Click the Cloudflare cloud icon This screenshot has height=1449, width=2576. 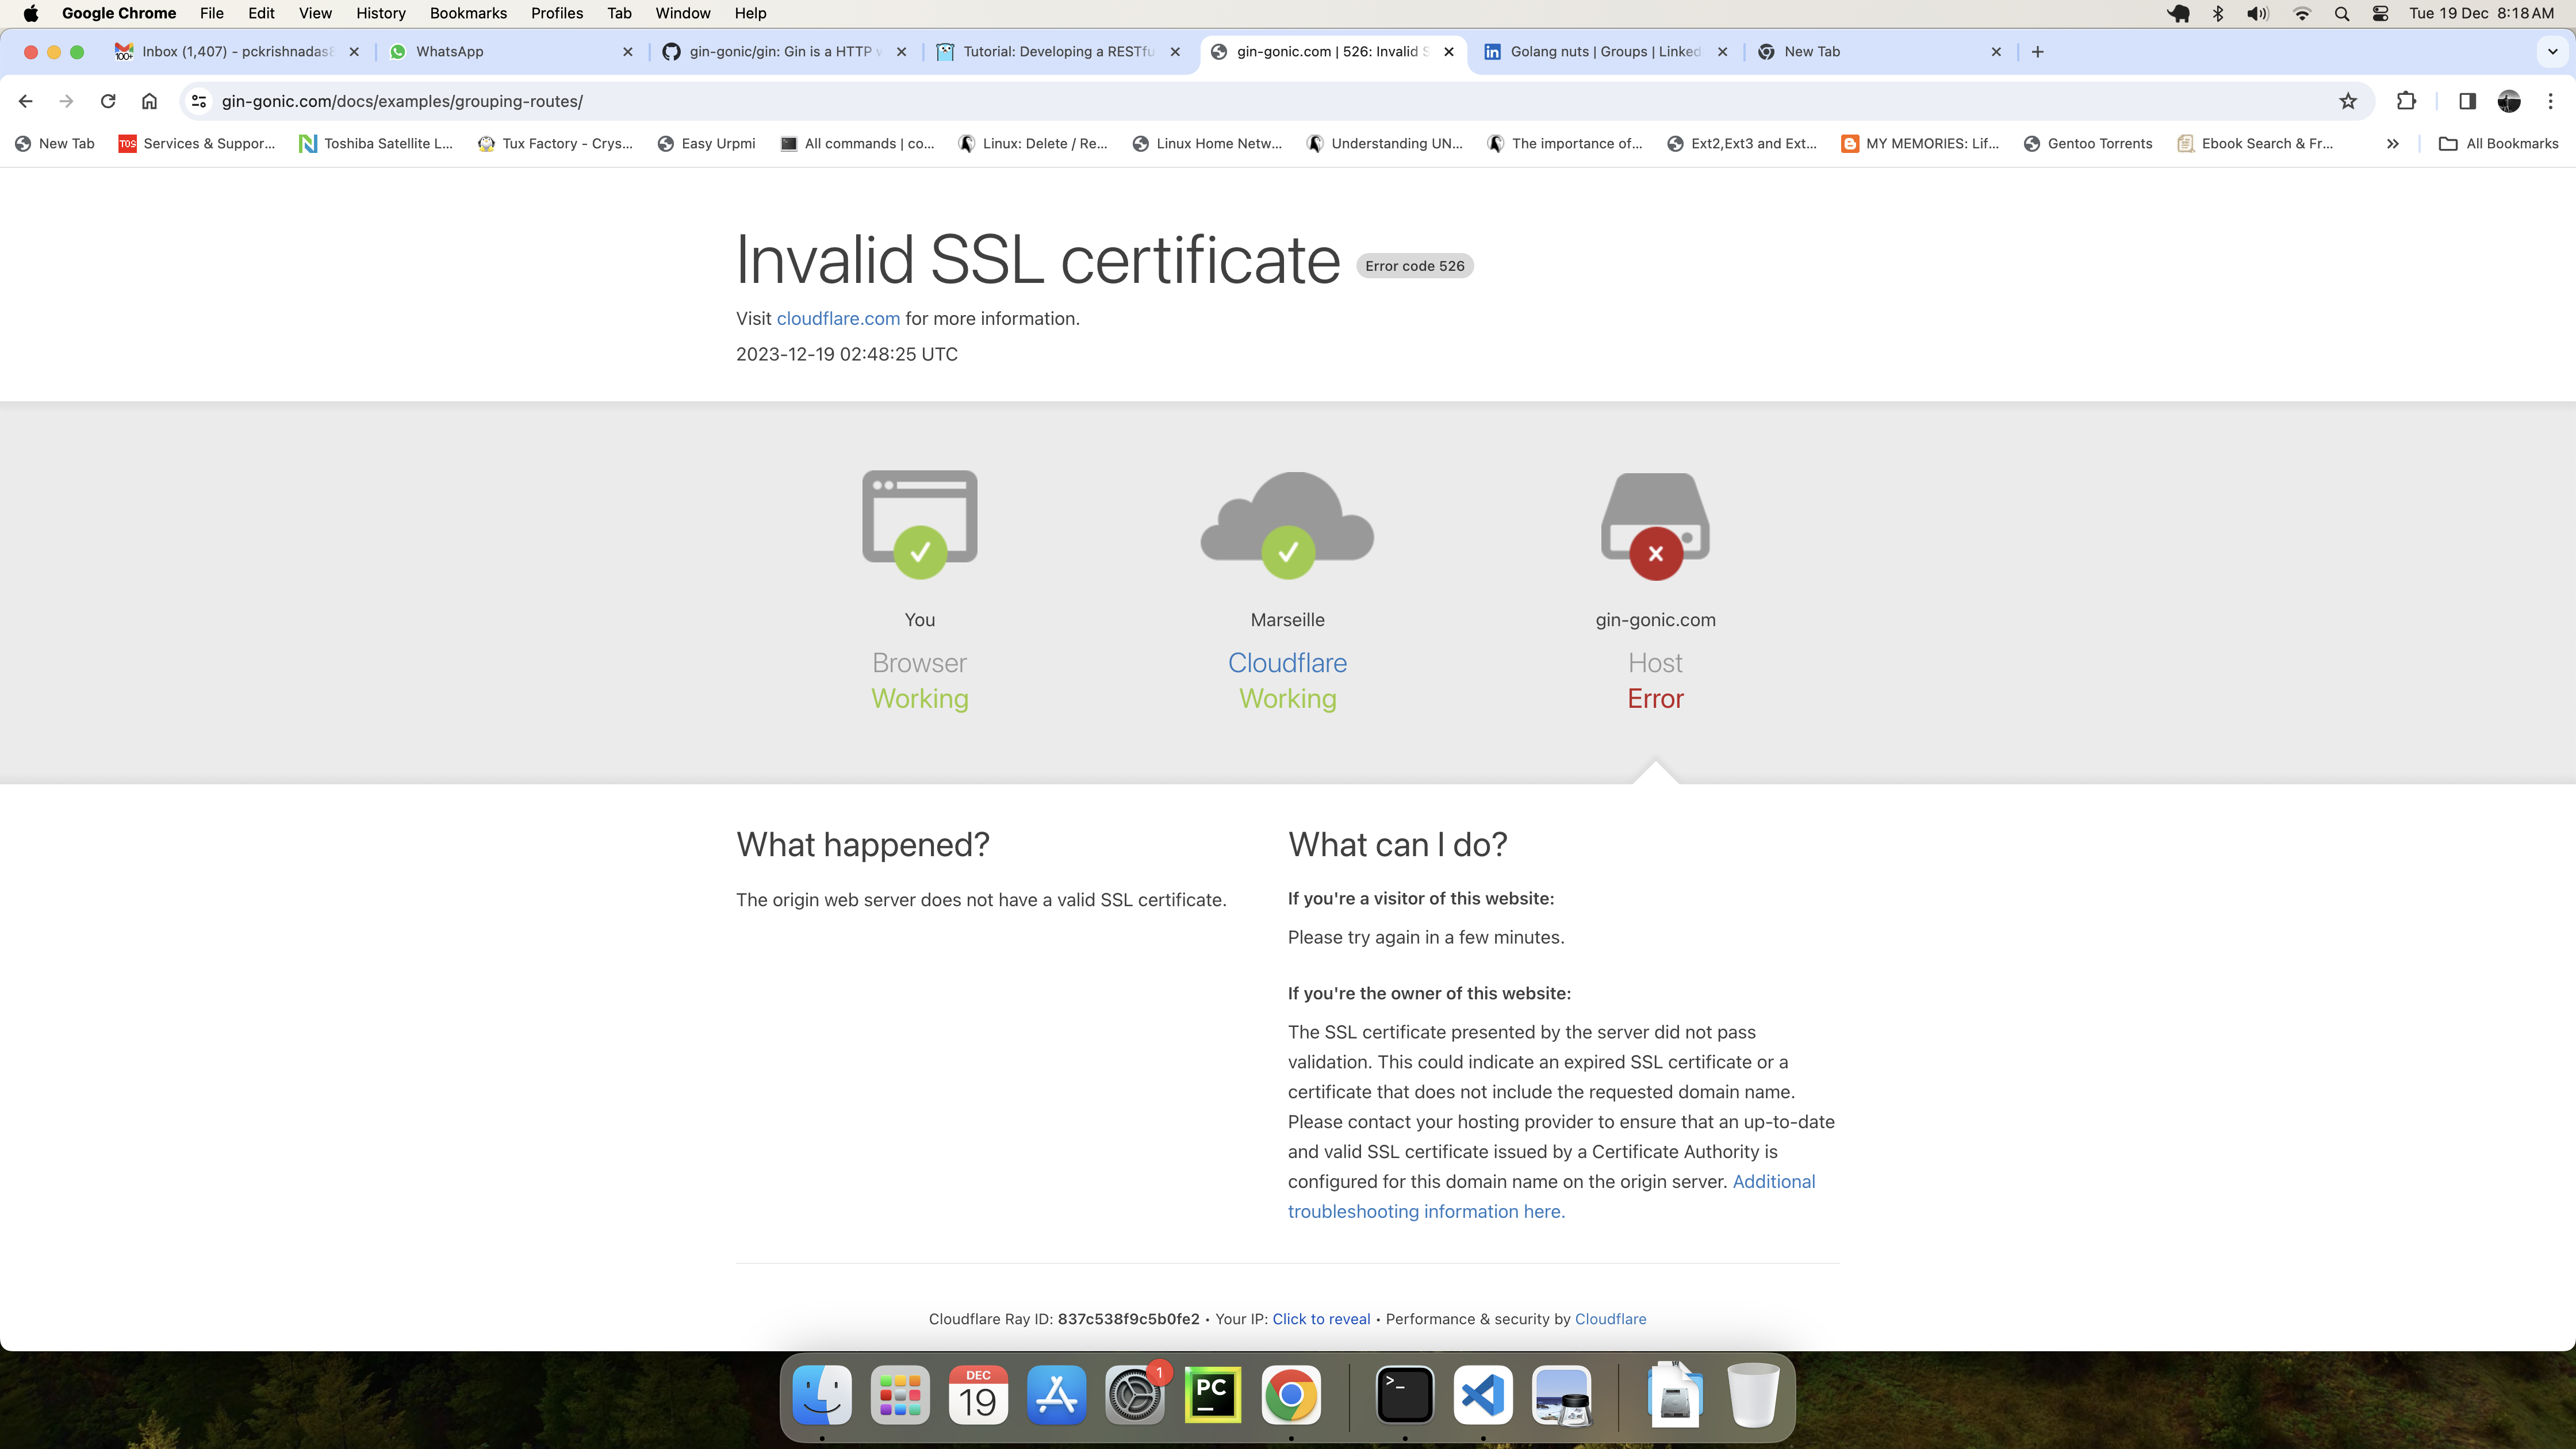click(1287, 524)
